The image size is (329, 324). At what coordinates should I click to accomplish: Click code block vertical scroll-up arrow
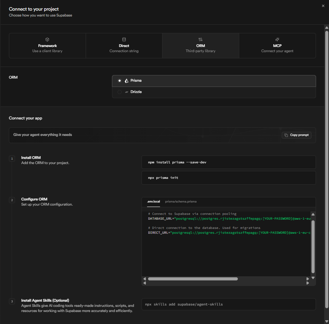pos(313,214)
